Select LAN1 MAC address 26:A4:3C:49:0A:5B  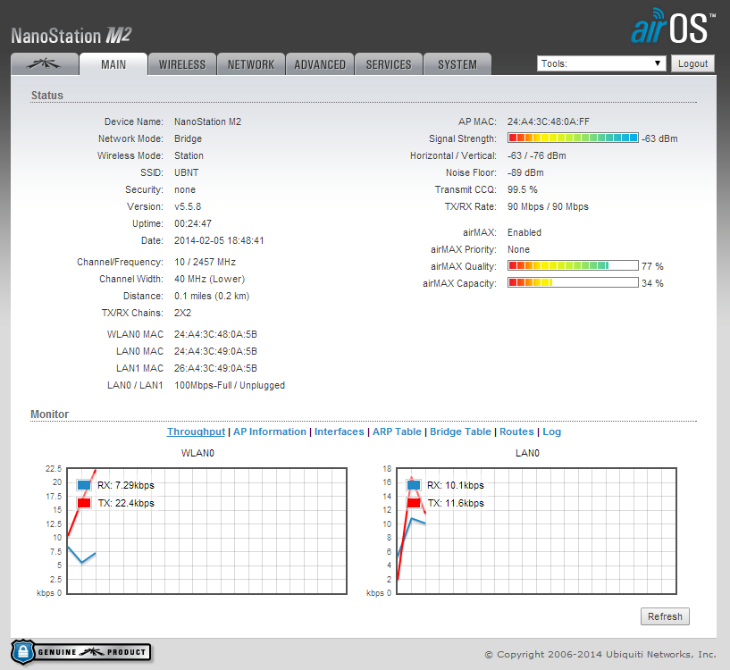(x=215, y=368)
